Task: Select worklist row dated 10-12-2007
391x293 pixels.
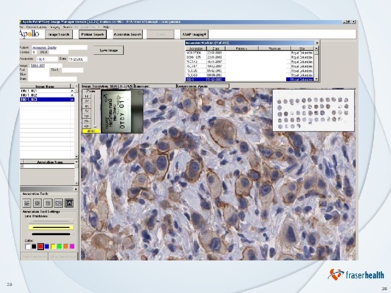Action: [249, 66]
